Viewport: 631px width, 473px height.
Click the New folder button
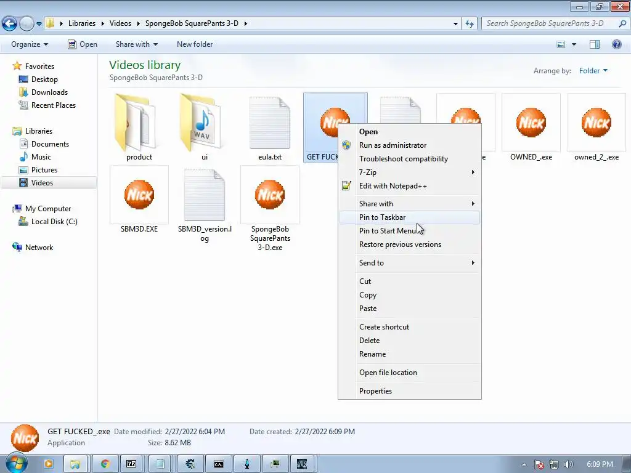(195, 44)
